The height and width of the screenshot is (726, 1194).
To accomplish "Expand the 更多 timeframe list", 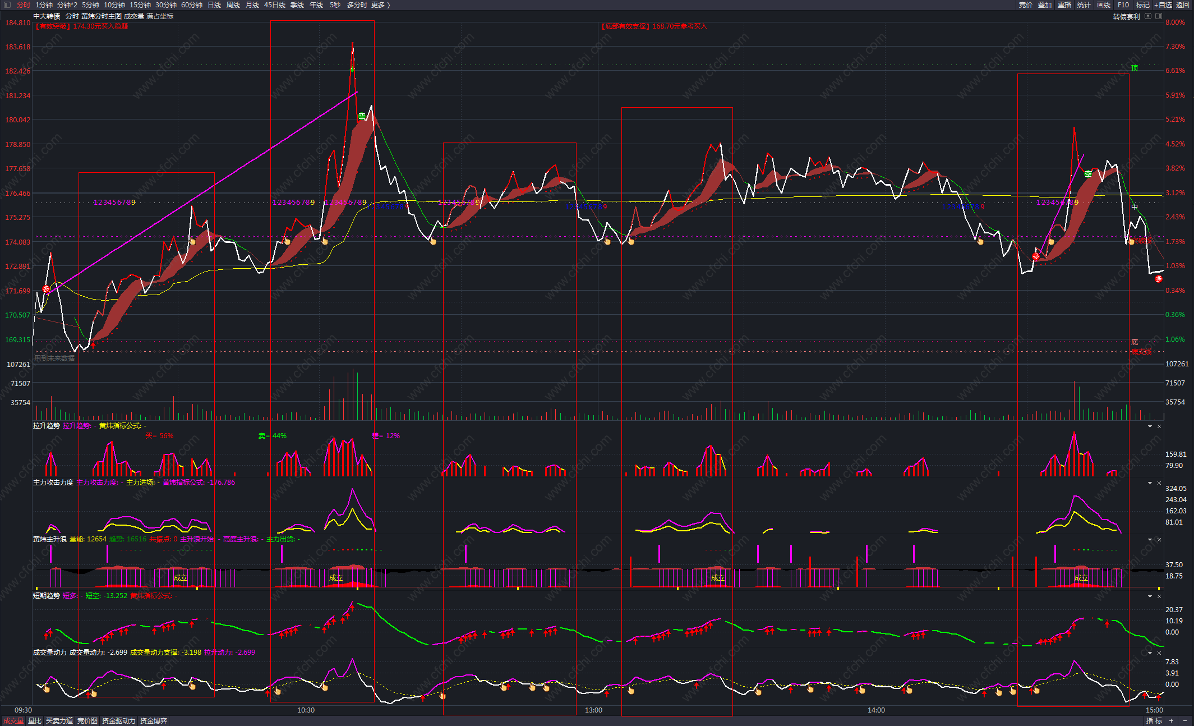I will tap(380, 4).
